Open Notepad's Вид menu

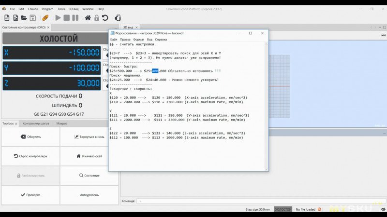149,40
